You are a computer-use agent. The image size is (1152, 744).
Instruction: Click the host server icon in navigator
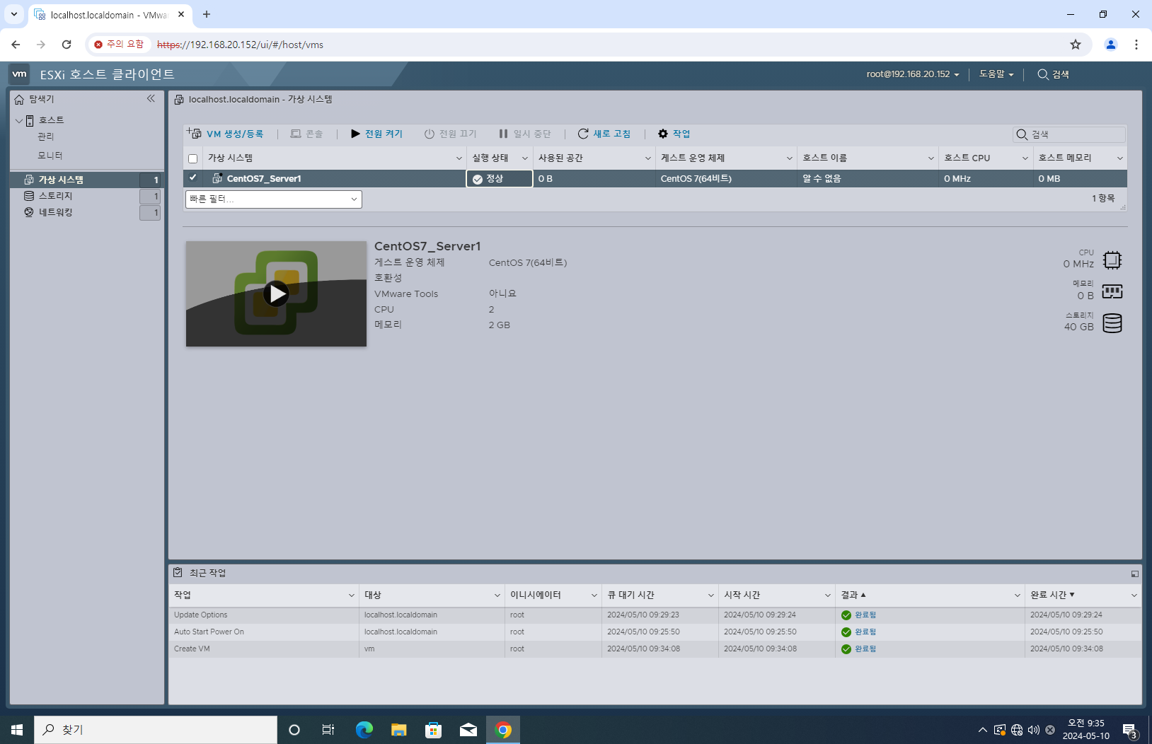tap(30, 120)
